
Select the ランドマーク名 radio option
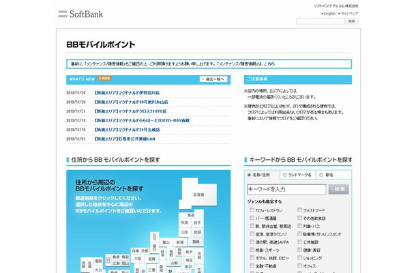pos(285,175)
